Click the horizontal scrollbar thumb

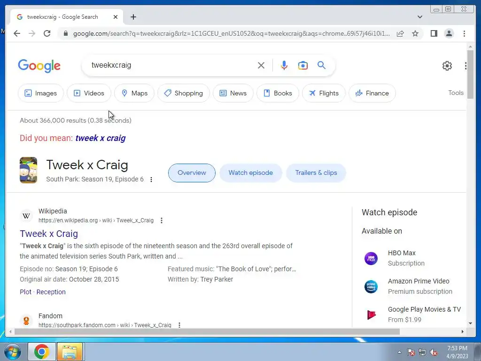207,332
